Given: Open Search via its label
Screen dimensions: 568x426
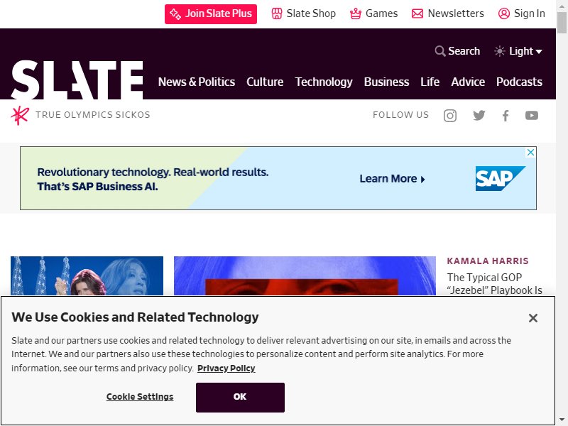Looking at the screenshot, I should pos(464,51).
